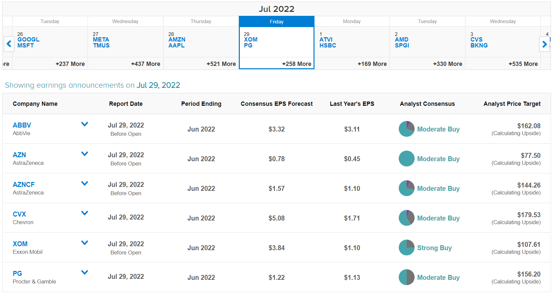Image resolution: width=554 pixels, height=294 pixels.
Task: Select Tuesday Jul 26 calendar day
Action: 50,43
